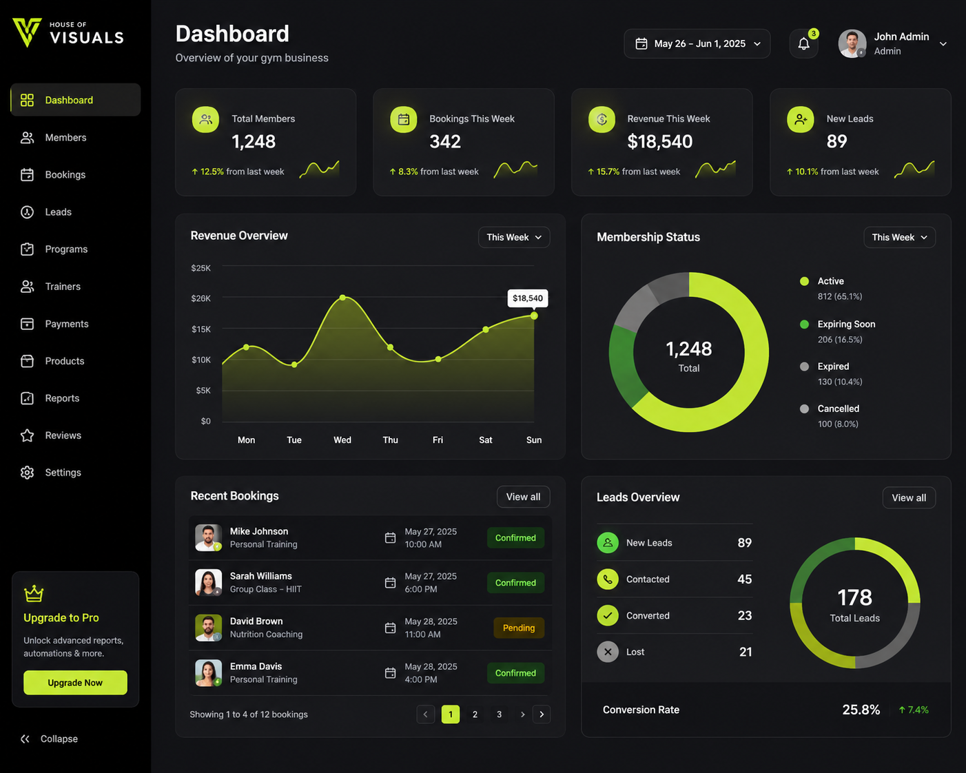Open the May 26 - Jun 1, 2025 date dropdown
966x773 pixels.
(x=697, y=43)
